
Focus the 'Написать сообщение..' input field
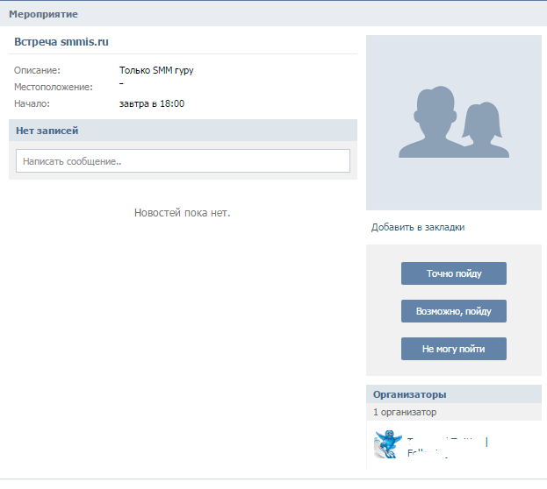pyautogui.click(x=183, y=161)
